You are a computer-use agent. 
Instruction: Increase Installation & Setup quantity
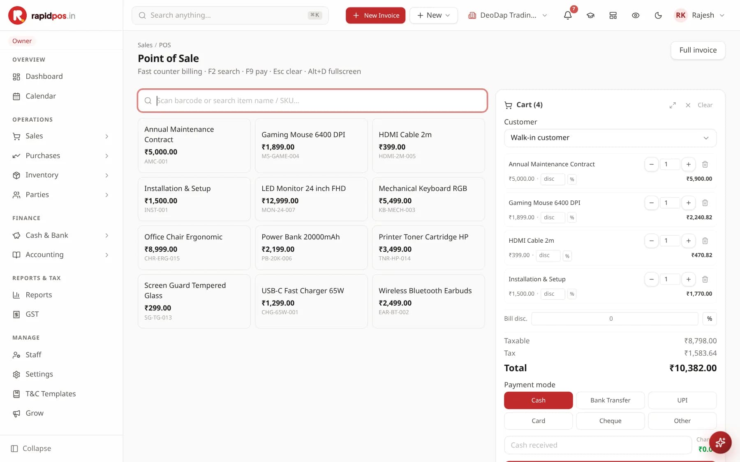[x=688, y=279]
